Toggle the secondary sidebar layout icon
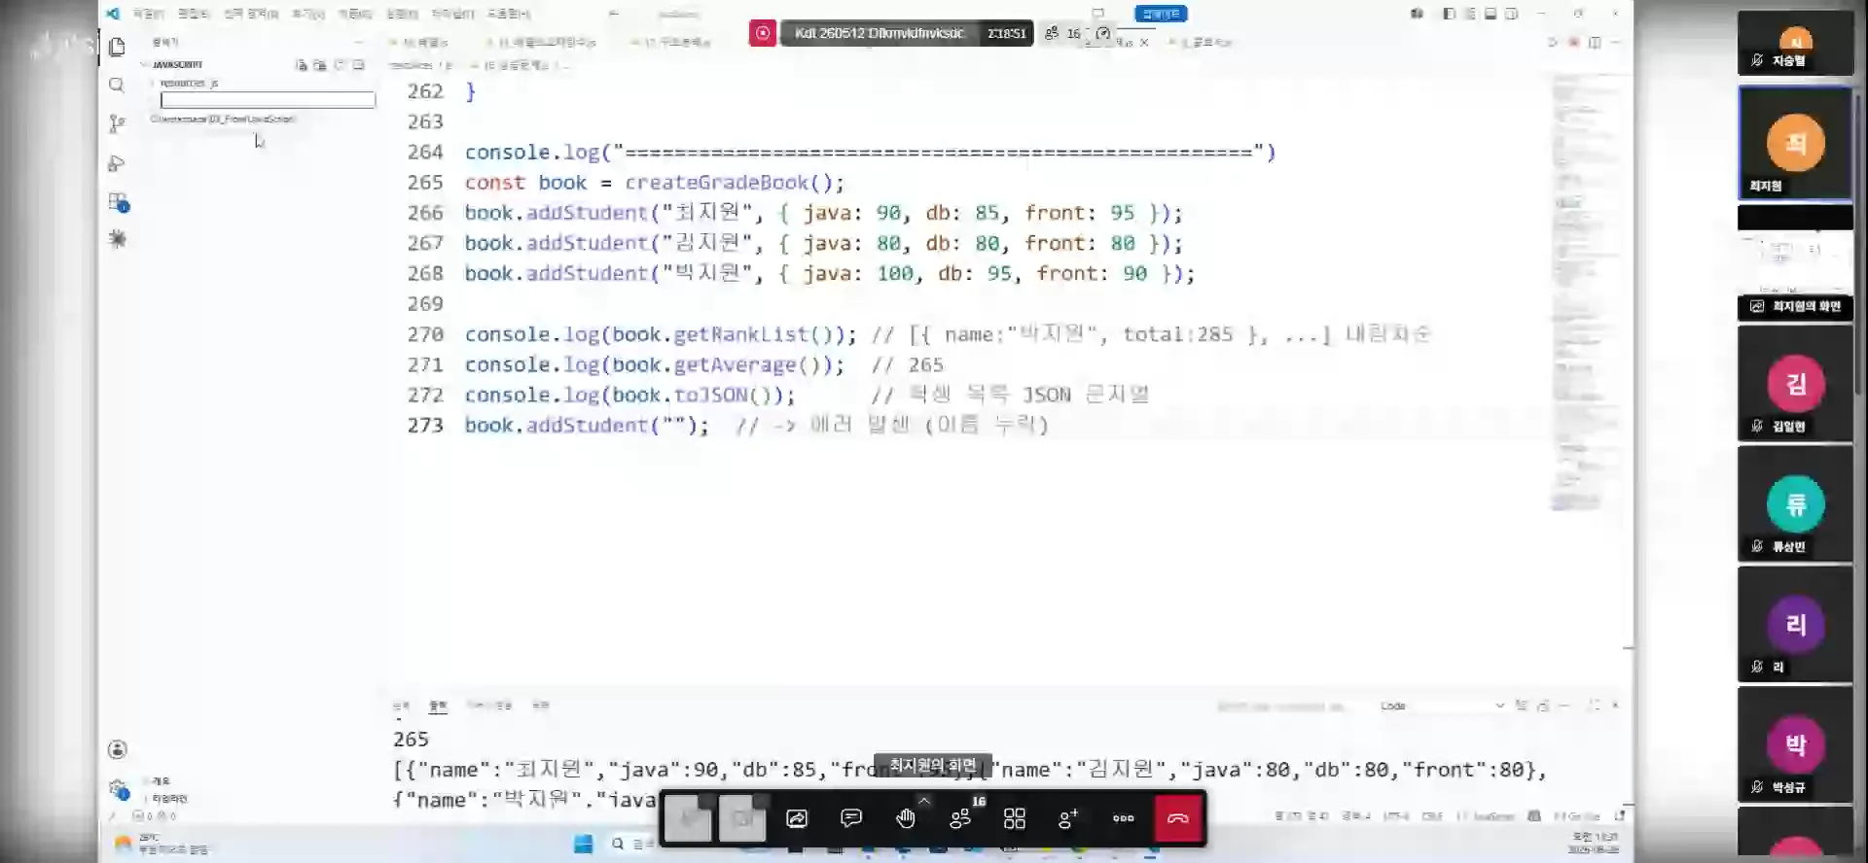The width and height of the screenshot is (1868, 863). (x=1511, y=14)
